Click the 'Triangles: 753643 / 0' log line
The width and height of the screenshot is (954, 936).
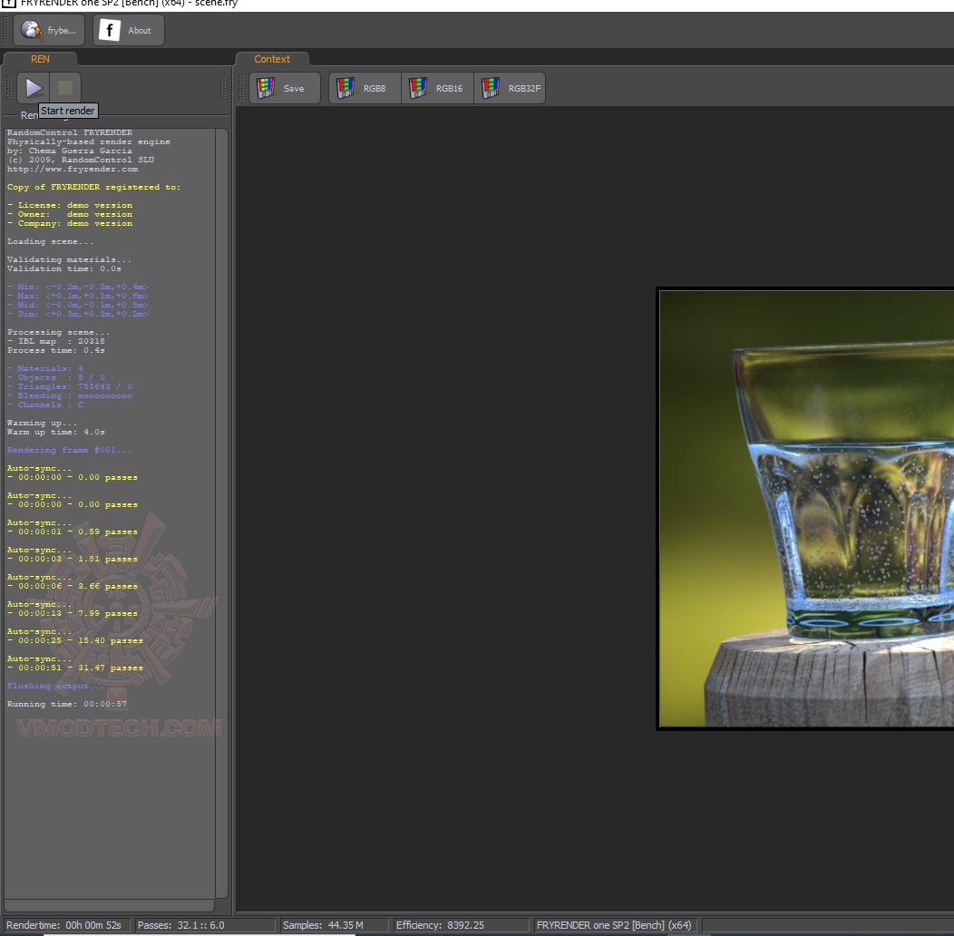(69, 387)
